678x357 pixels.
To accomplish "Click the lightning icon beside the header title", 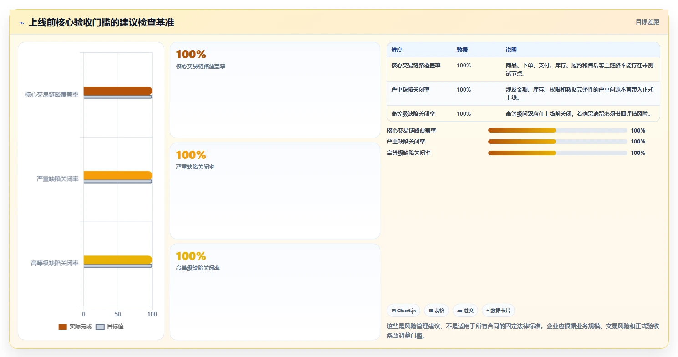I will coord(22,23).
